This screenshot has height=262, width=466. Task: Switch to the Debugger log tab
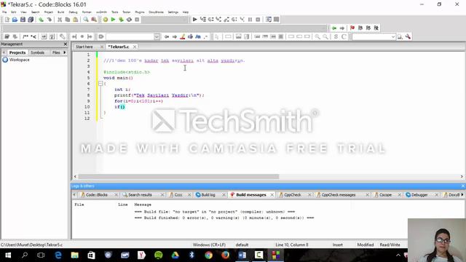click(x=419, y=195)
